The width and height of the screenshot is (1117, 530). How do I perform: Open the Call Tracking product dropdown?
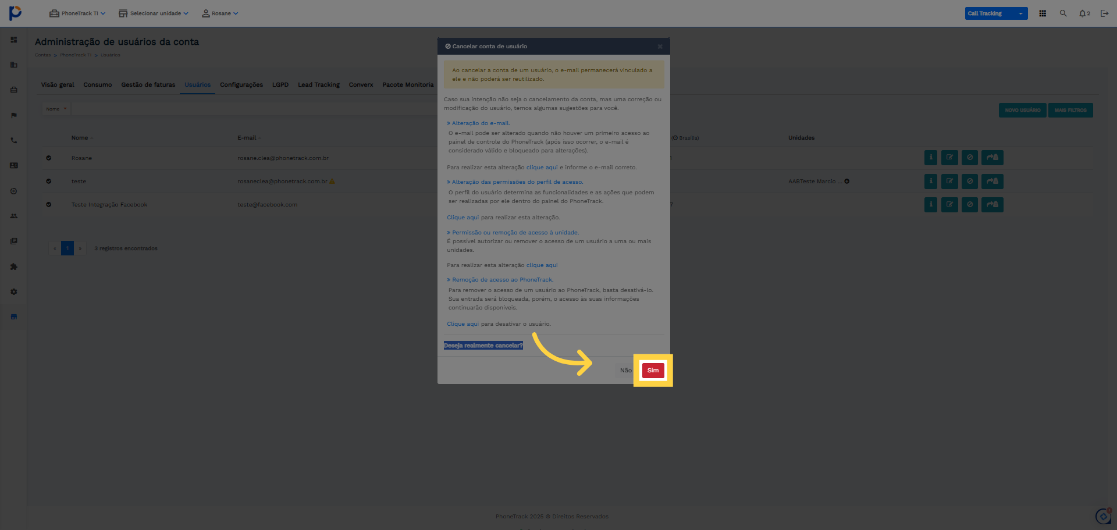(996, 13)
